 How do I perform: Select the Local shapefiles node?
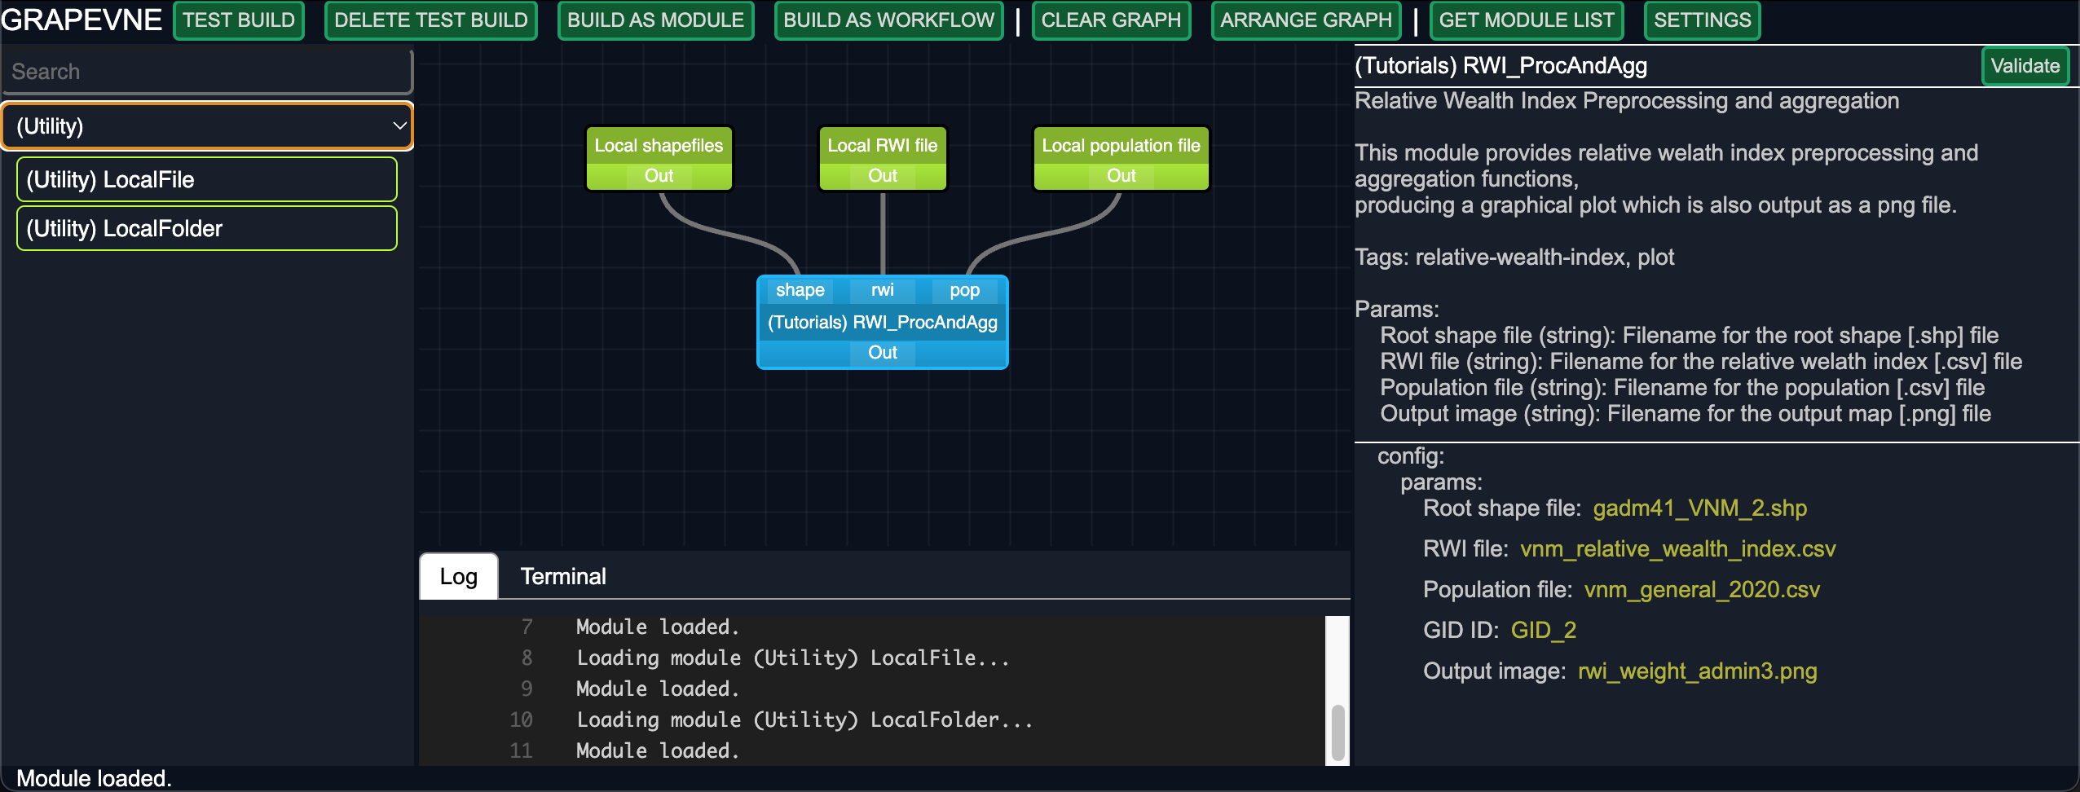[x=659, y=146]
